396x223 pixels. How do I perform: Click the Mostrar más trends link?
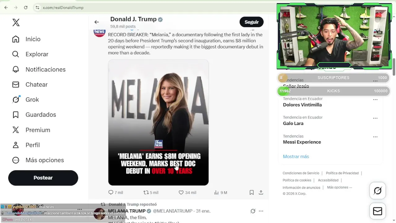[x=296, y=156]
